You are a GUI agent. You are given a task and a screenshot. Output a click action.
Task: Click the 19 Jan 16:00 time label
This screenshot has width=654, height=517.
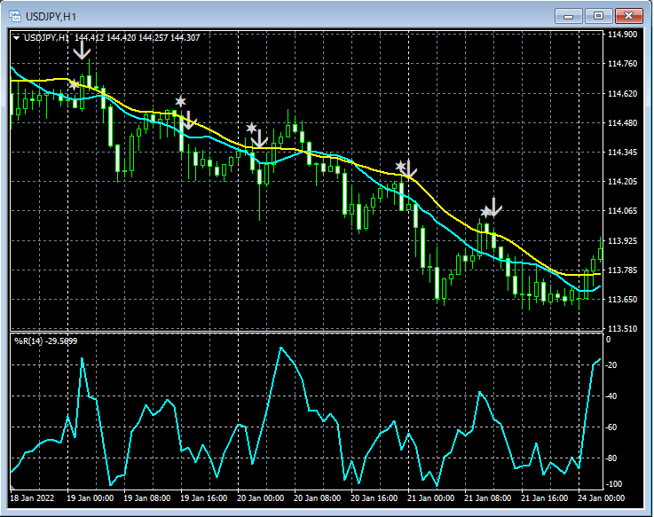tap(203, 498)
